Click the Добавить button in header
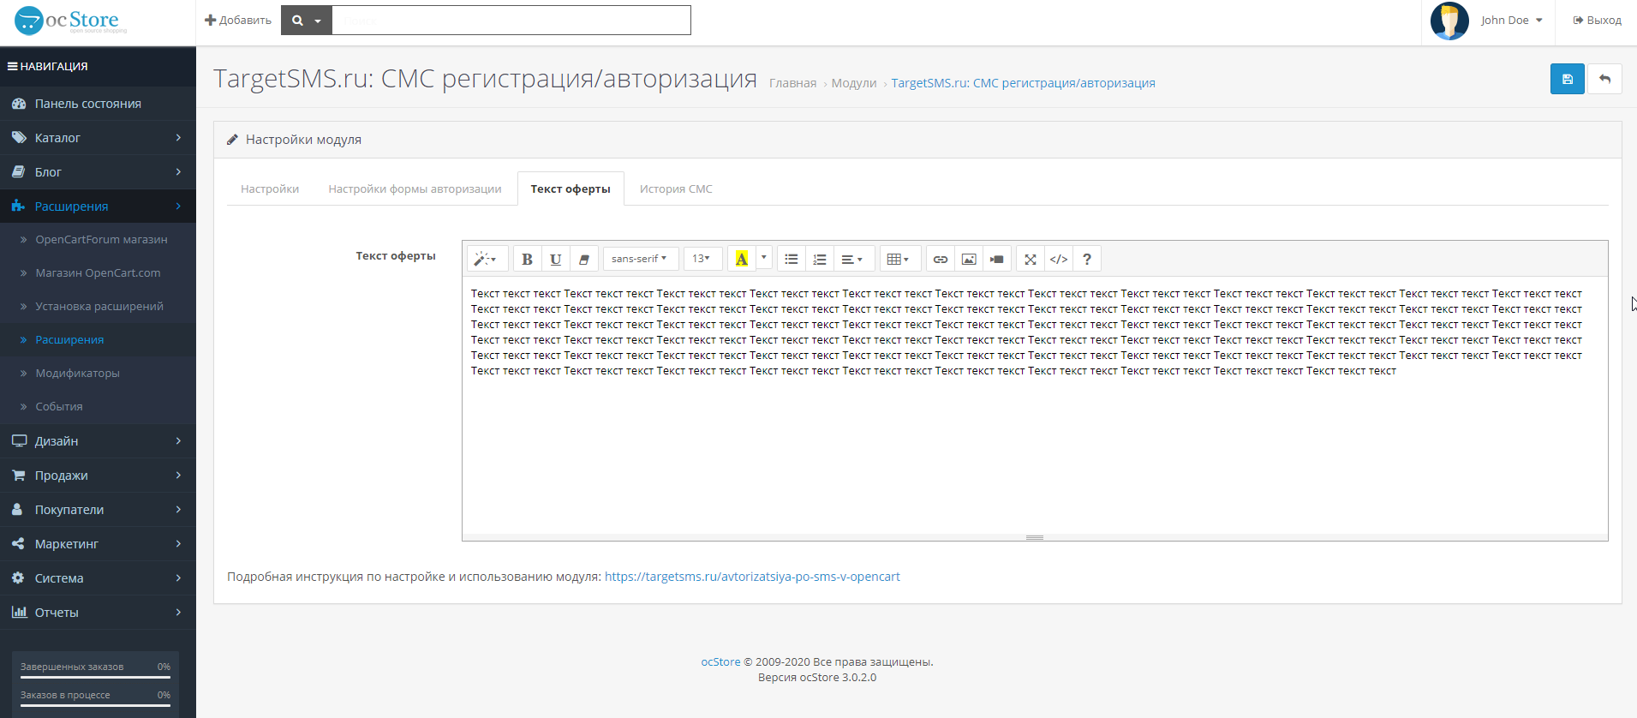 238,20
